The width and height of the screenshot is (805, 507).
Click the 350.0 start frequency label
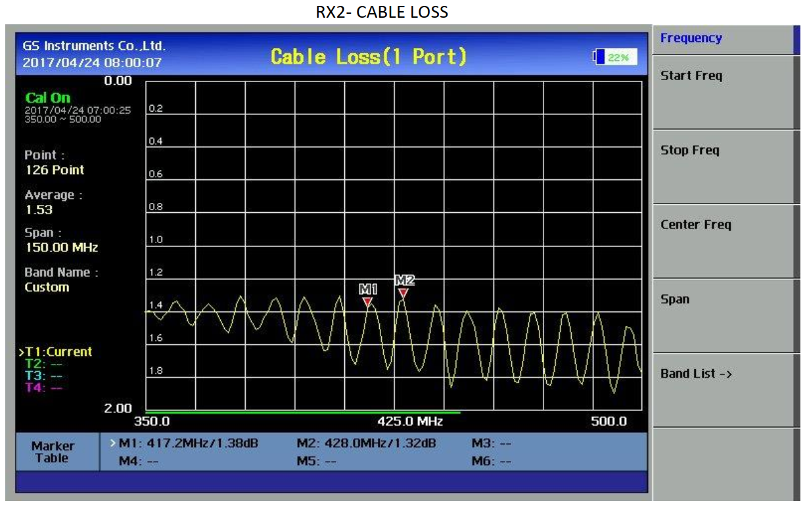click(x=152, y=421)
